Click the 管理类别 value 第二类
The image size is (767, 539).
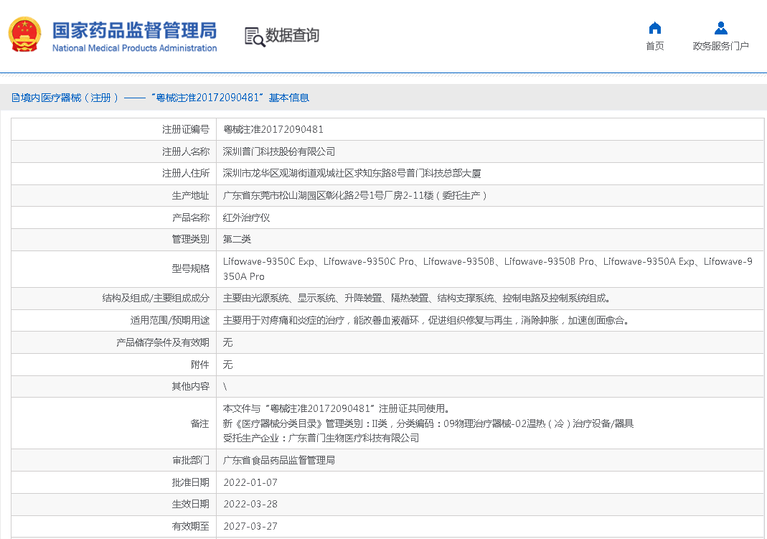237,240
